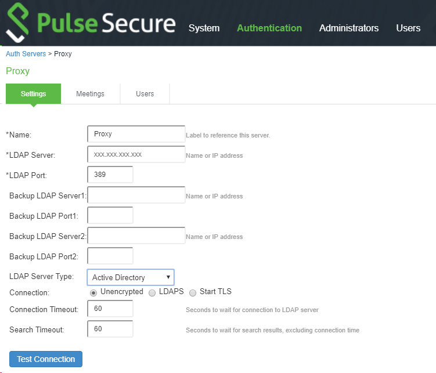Image resolution: width=436 pixels, height=373 pixels.
Task: Click the LDAP Server address field
Action: (136, 154)
